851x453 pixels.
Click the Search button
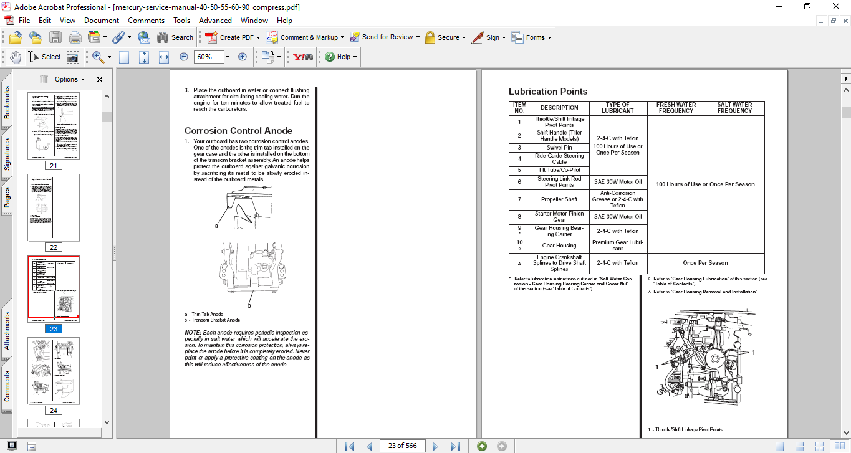174,37
